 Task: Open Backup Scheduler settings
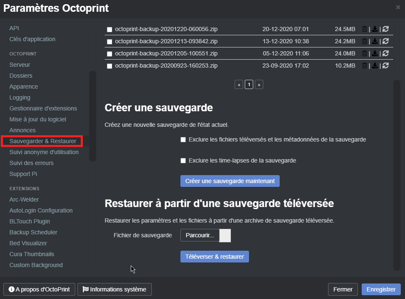[x=33, y=233]
